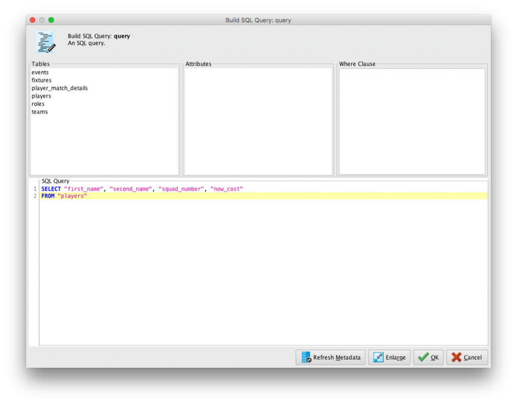This screenshot has height=405, width=517.
Task: Click empty area of the SQL Query editor
Action: click(x=263, y=272)
